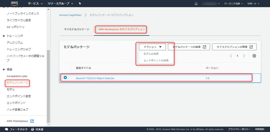Open the リソースグループ dropdown menu
270x132 pixels.
pos(60,4)
